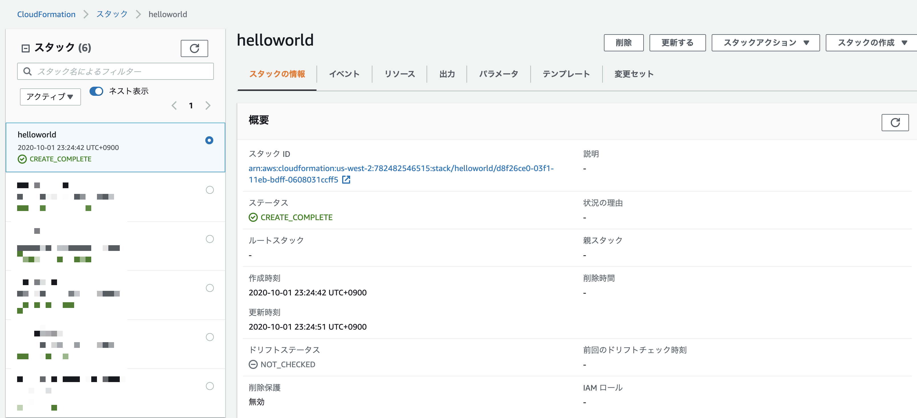917x418 pixels.
Task: Select the second stack's radio button
Action: [x=210, y=190]
